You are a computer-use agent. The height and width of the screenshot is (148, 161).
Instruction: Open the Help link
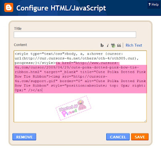click(154, 4)
